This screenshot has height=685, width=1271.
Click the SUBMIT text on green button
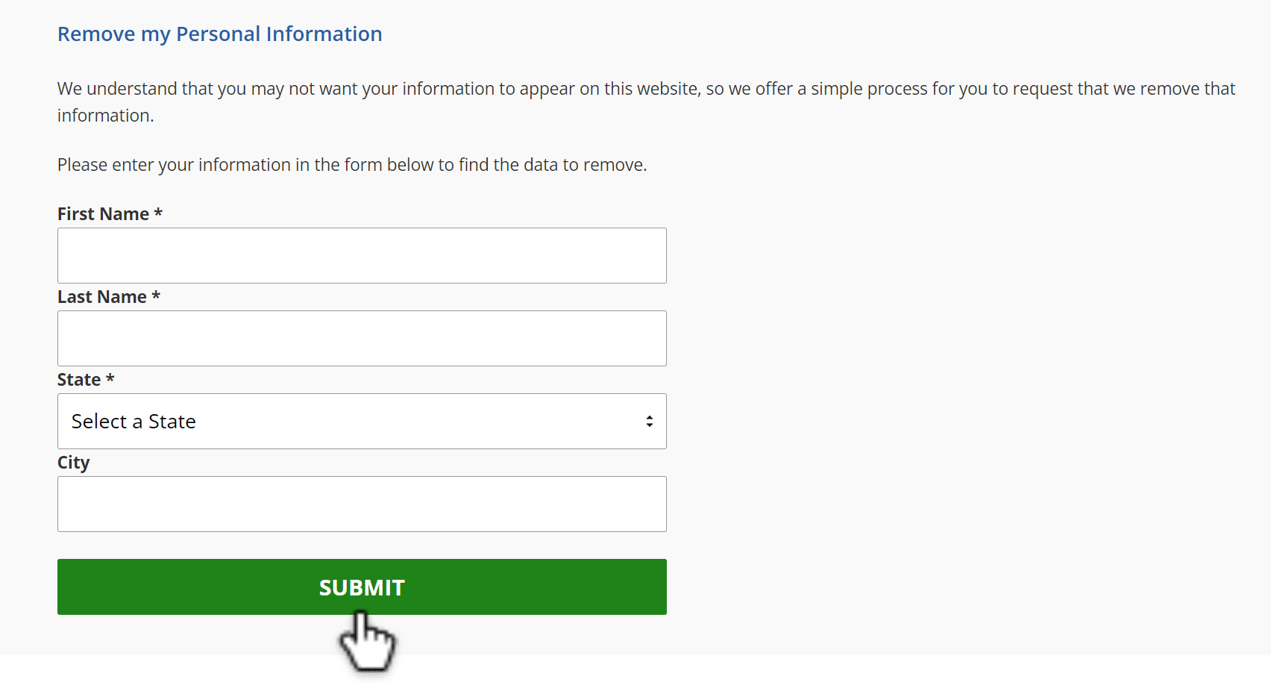[362, 588]
